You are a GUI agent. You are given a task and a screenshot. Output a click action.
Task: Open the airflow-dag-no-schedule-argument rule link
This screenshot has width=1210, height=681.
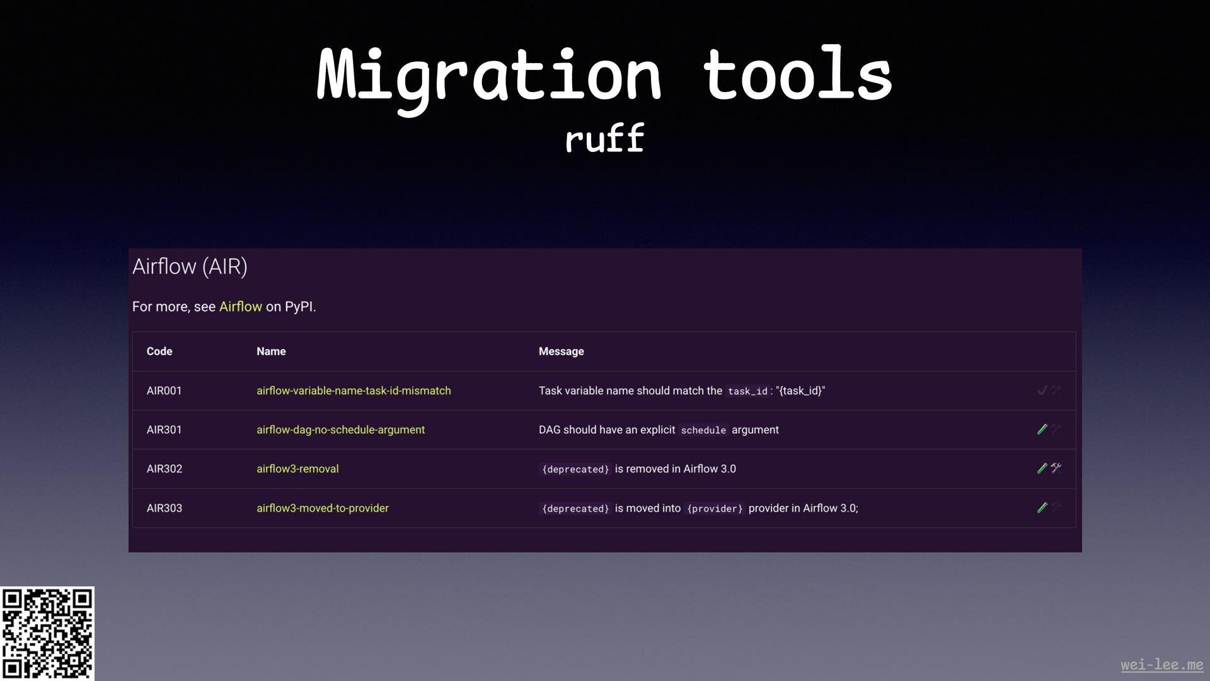pyautogui.click(x=340, y=430)
